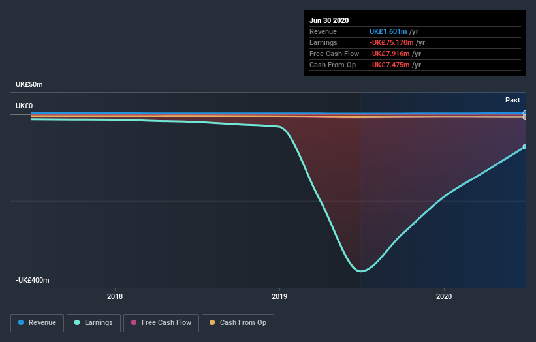
Task: Toggle the Earnings series legend button
Action: tap(93, 323)
